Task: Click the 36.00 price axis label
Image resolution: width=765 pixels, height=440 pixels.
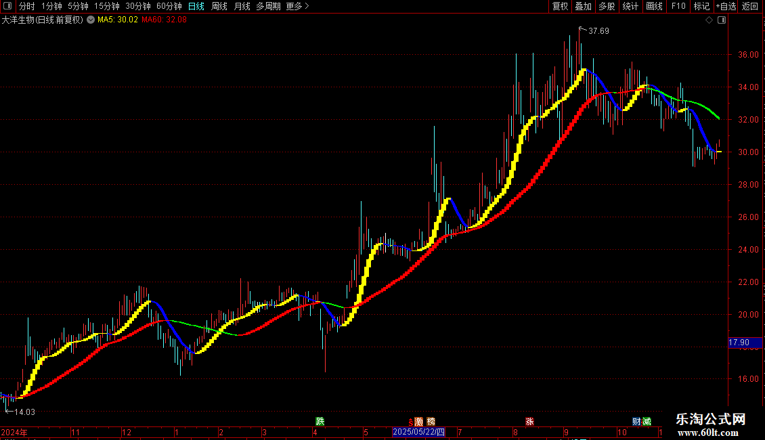Action: tap(748, 55)
